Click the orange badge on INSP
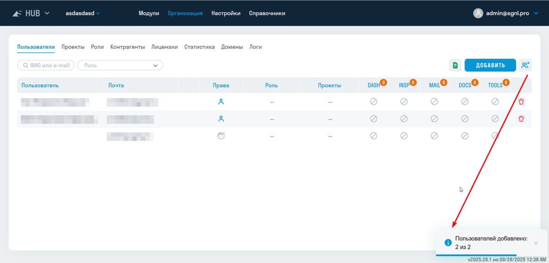Viewport: 549px width, 263px height. click(x=413, y=82)
